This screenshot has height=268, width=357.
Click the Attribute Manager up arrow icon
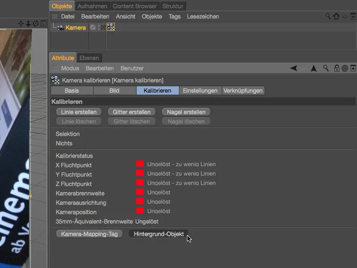[x=314, y=68]
